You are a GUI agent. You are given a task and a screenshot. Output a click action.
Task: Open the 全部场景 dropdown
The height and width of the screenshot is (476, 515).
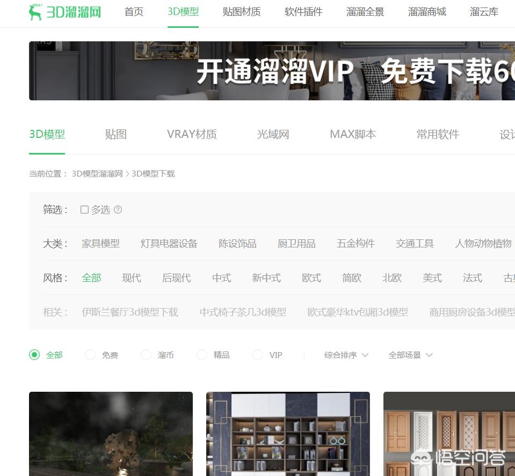coord(410,355)
